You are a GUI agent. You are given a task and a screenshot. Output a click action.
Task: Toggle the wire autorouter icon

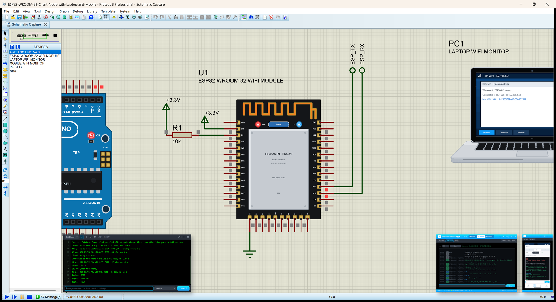click(x=244, y=17)
